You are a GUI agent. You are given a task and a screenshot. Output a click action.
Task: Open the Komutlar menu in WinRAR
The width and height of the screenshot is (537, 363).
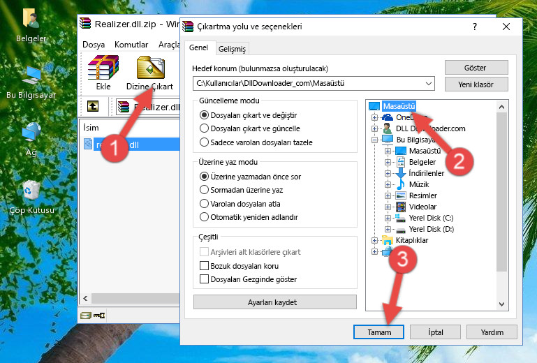click(x=131, y=45)
